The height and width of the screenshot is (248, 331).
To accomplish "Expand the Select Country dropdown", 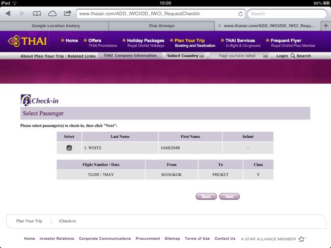I will click(x=185, y=56).
